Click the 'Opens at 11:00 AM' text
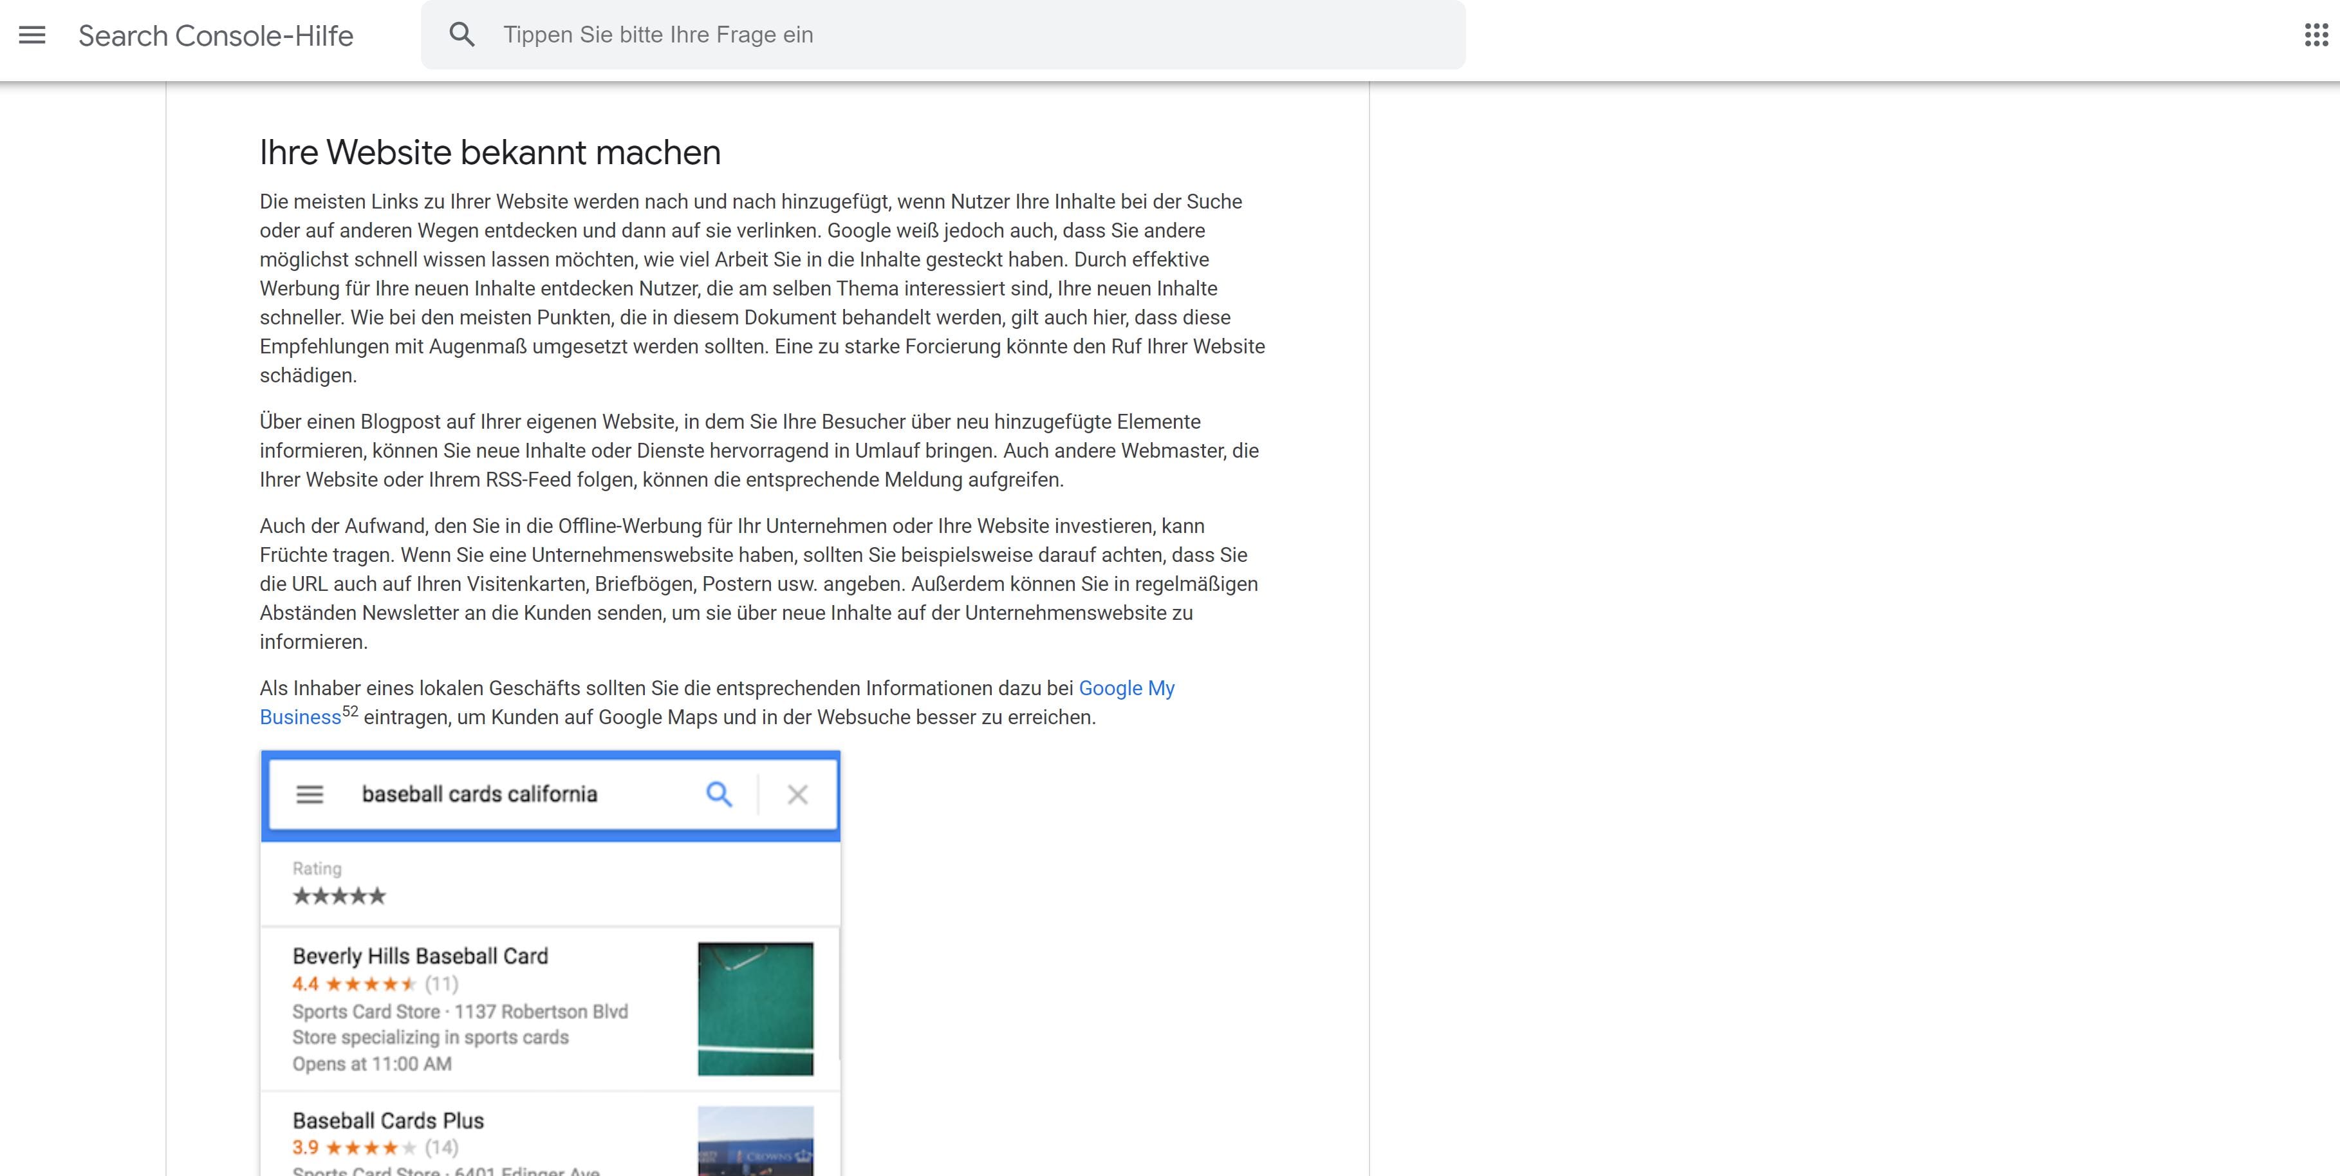This screenshot has width=2340, height=1176. 371,1064
